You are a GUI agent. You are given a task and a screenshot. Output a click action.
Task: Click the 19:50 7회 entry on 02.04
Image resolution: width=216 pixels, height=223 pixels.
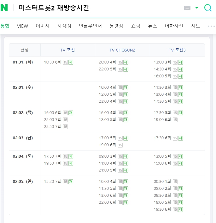pyautogui.click(x=53, y=163)
